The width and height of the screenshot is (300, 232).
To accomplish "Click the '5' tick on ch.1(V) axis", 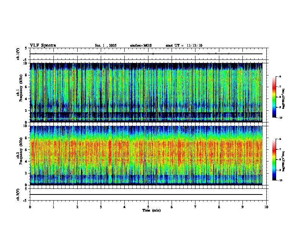I will [x=26, y=48].
